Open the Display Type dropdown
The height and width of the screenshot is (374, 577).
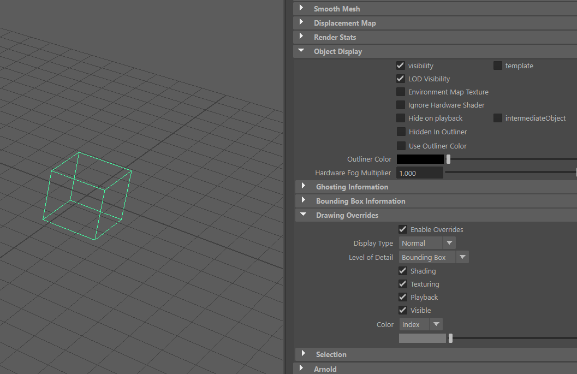coord(449,242)
